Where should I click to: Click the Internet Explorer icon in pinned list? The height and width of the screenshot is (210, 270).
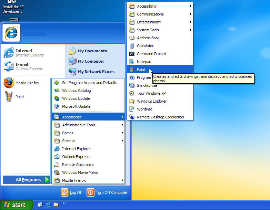point(9,53)
